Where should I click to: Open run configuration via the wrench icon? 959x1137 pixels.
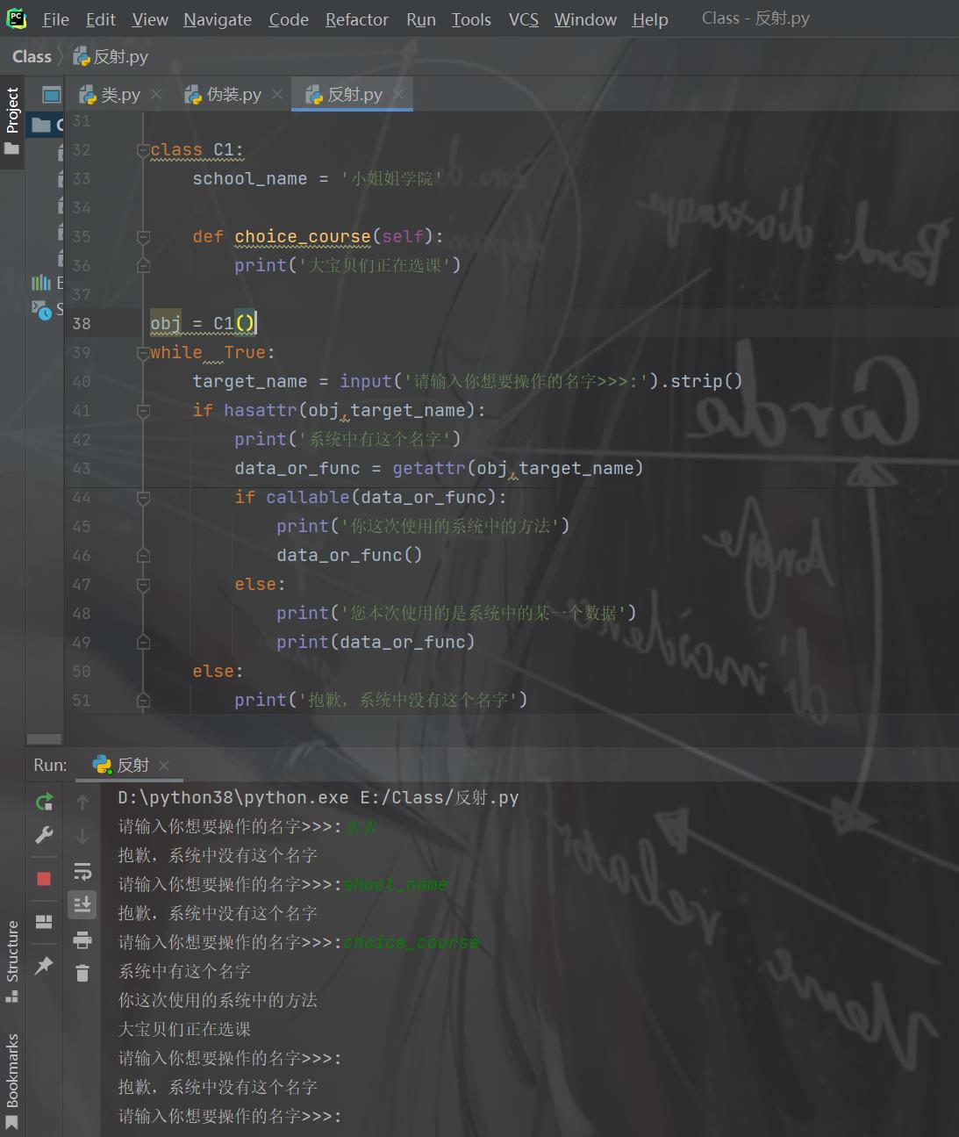tap(44, 835)
